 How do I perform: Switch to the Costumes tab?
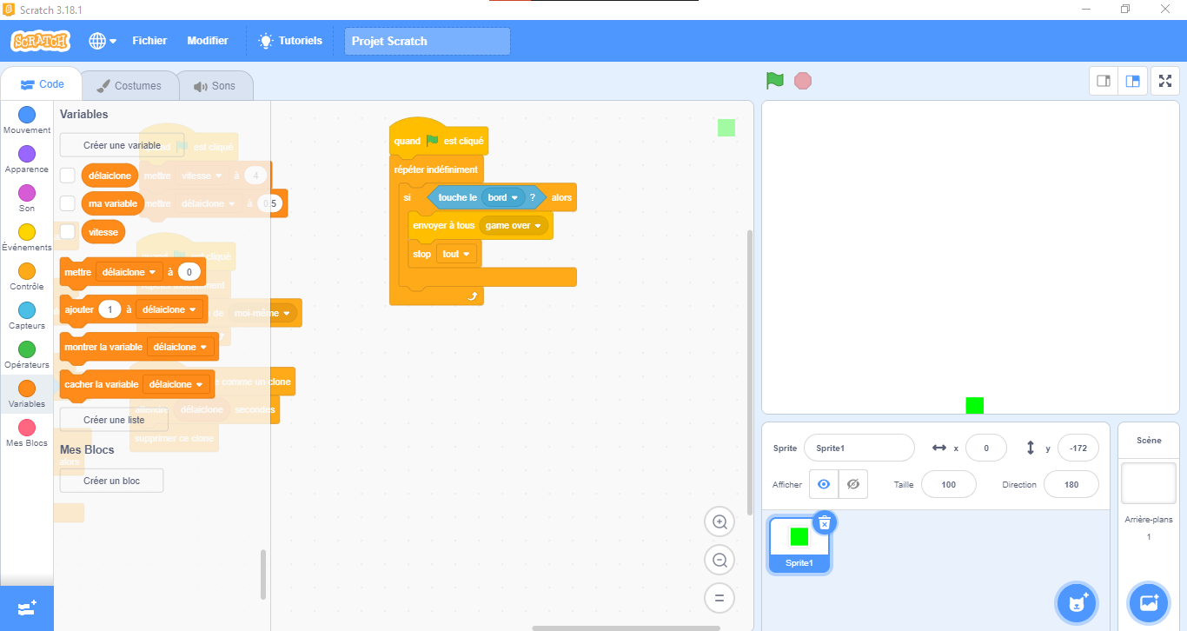129,86
